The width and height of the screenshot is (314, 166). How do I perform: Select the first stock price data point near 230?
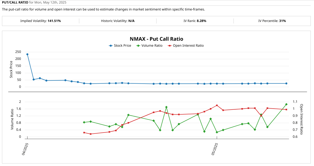pyautogui.click(x=27, y=54)
